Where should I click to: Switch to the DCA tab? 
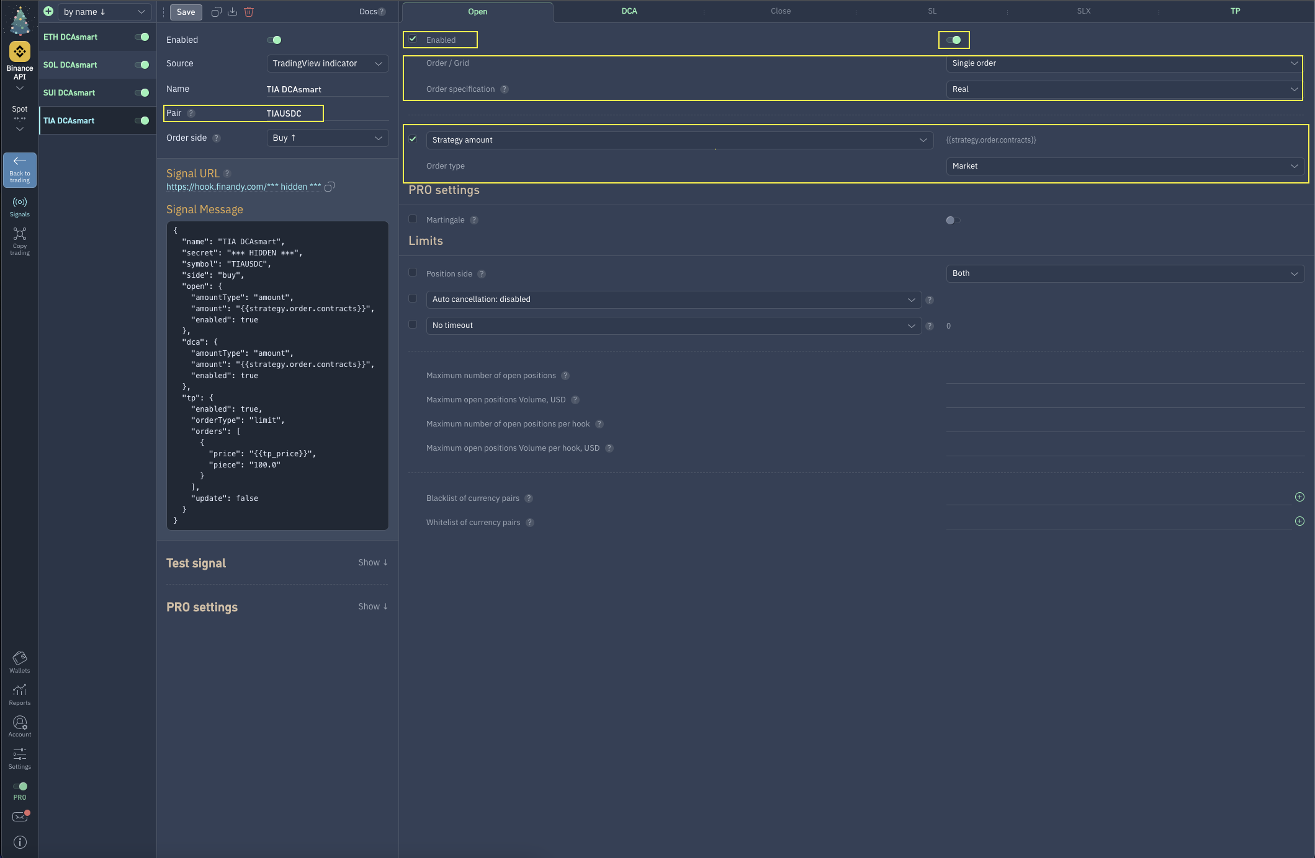(629, 11)
